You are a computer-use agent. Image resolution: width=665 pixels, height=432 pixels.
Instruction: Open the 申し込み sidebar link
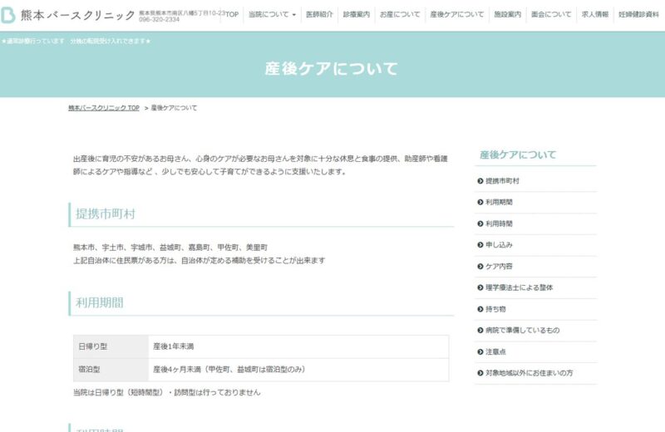[499, 245]
